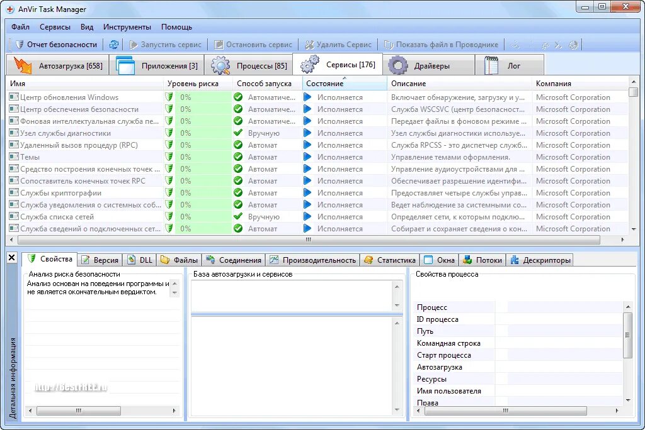Screen dimensions: 645x430
Task: Select Сопоставитель конечных точек RPC service
Action: (x=317, y=180)
